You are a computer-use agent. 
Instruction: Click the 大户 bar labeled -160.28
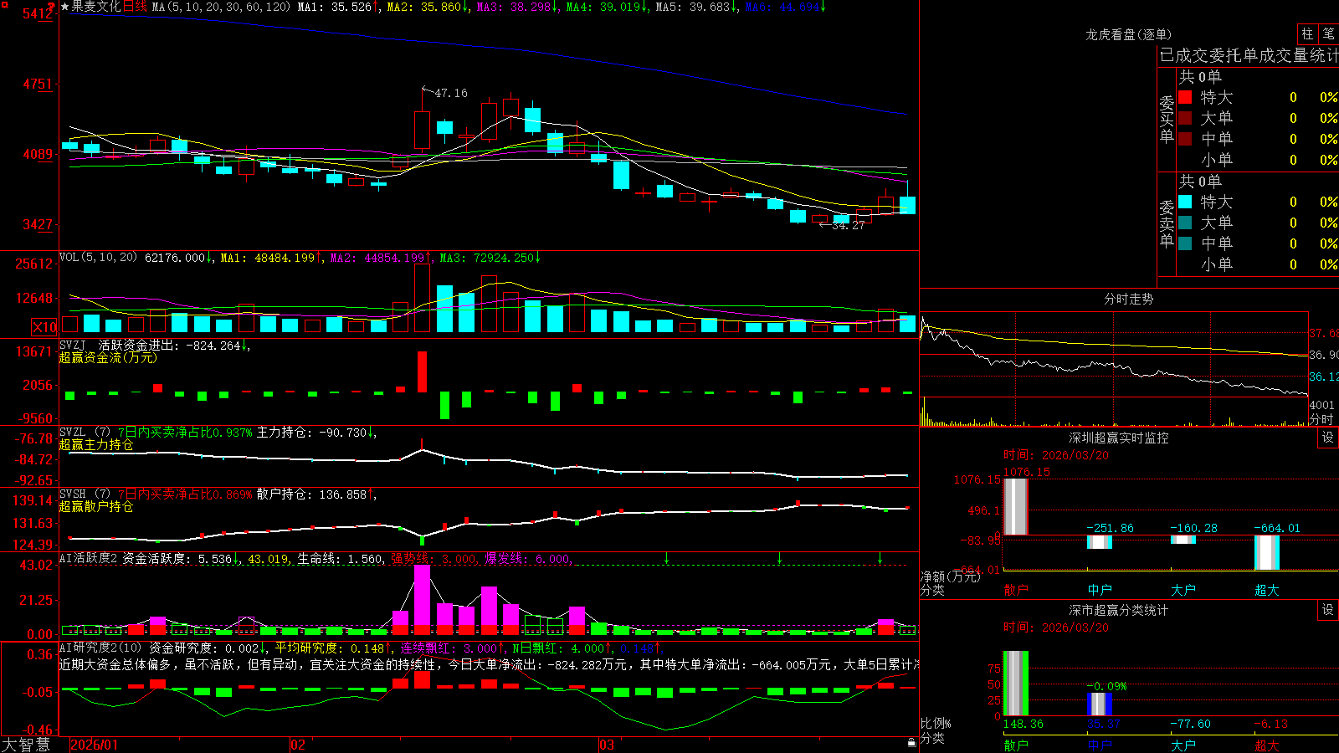tap(1183, 540)
